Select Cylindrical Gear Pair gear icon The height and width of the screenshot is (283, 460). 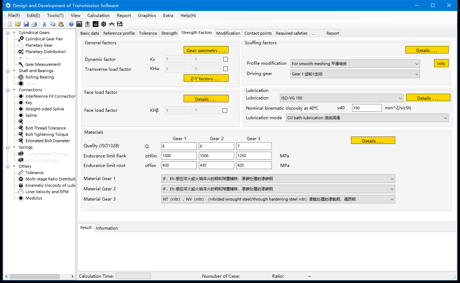pos(21,39)
